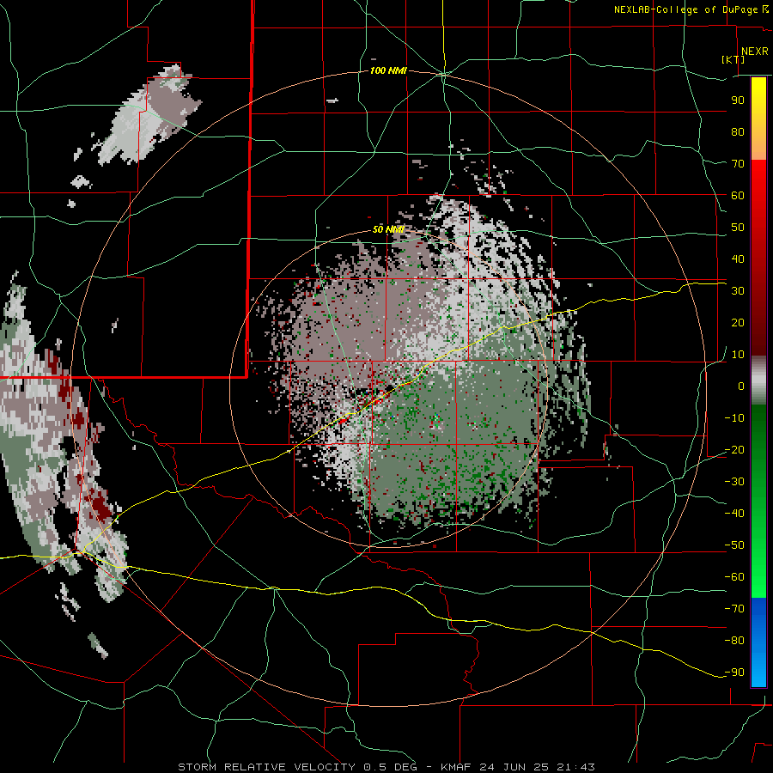
Task: Click the positive 60 scale label
Action: point(738,195)
